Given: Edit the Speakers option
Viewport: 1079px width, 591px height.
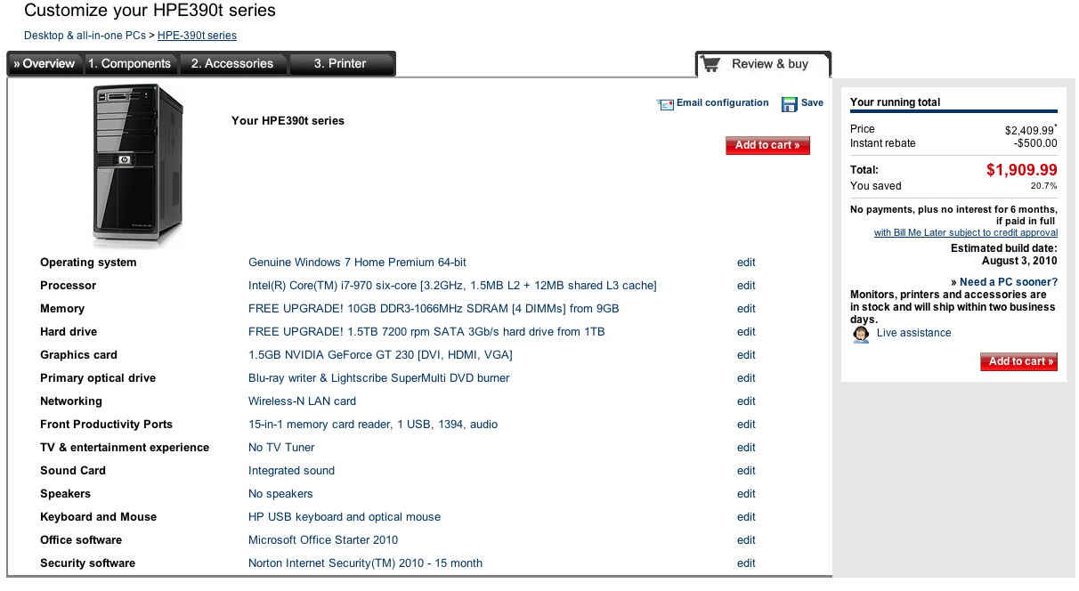Looking at the screenshot, I should (746, 494).
